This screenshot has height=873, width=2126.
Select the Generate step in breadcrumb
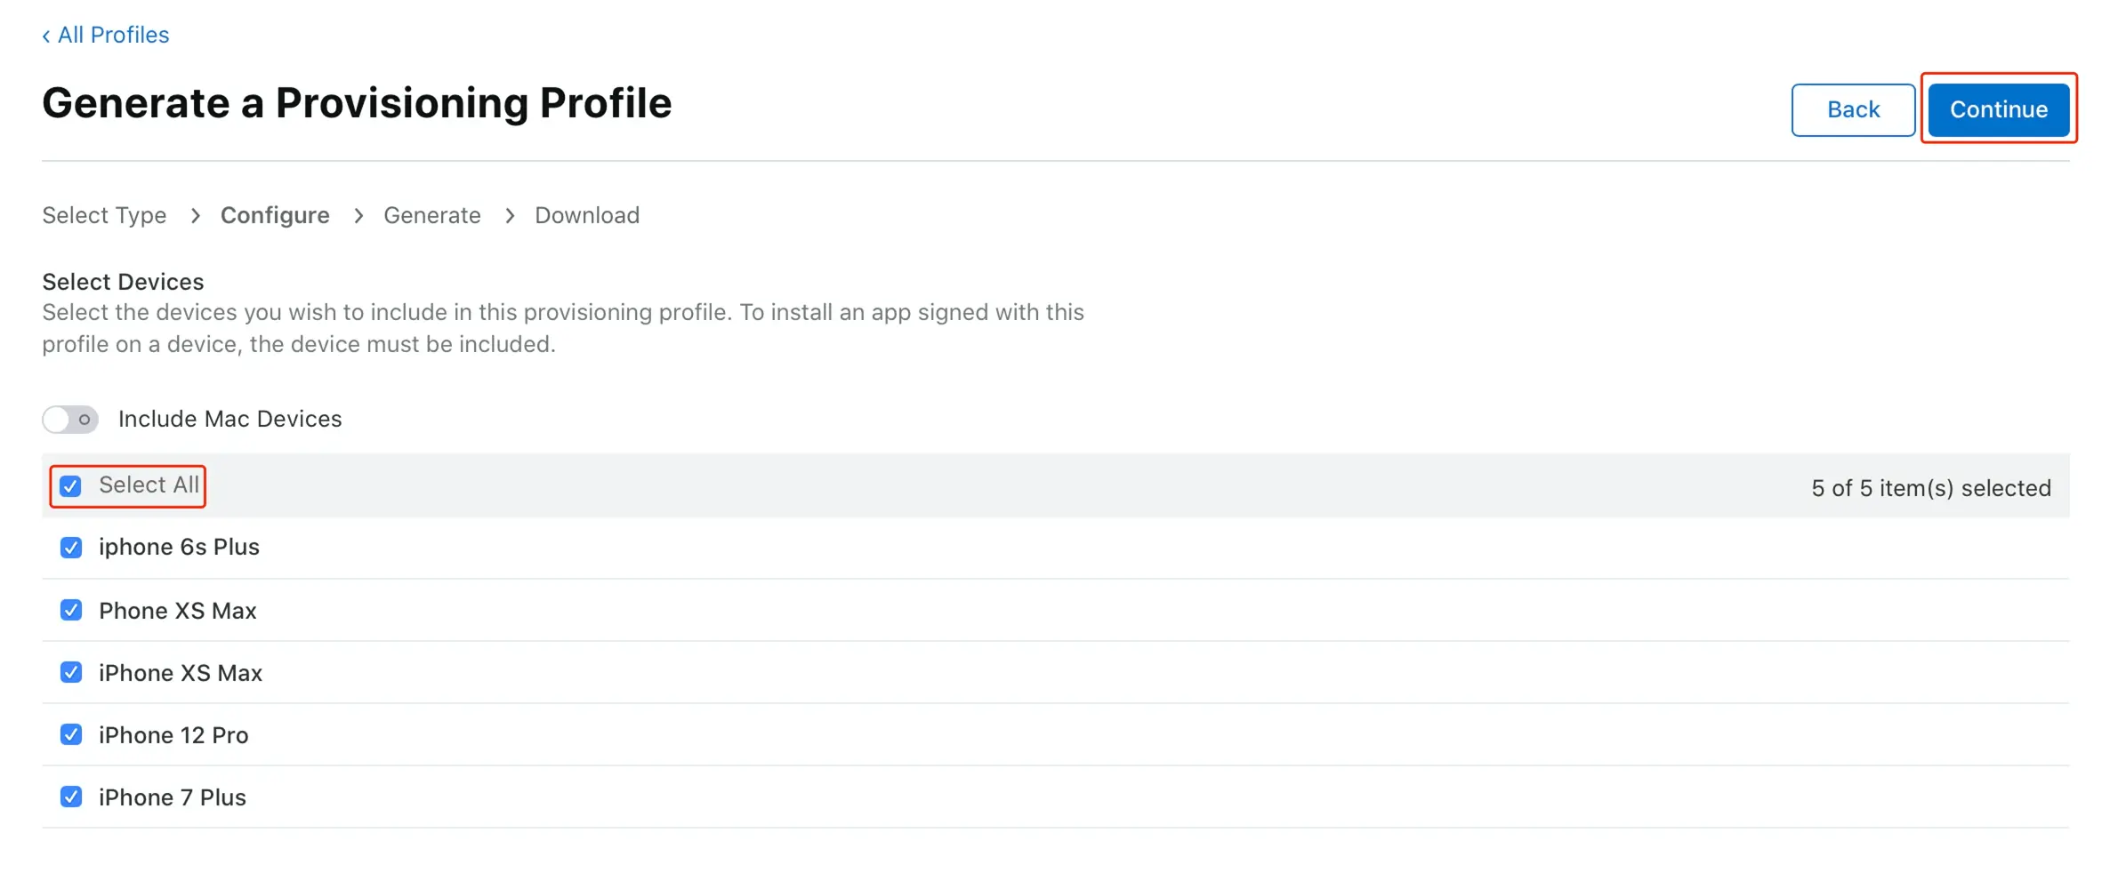pos(431,215)
